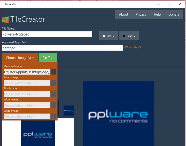Image resolution: width=186 pixels, height=146 pixels.
Task: Browse for the Medium Image file
Action: tap(53, 72)
